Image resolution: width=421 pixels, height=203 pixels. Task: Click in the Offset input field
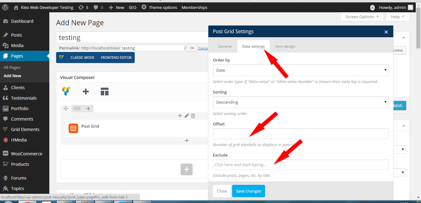coord(300,134)
